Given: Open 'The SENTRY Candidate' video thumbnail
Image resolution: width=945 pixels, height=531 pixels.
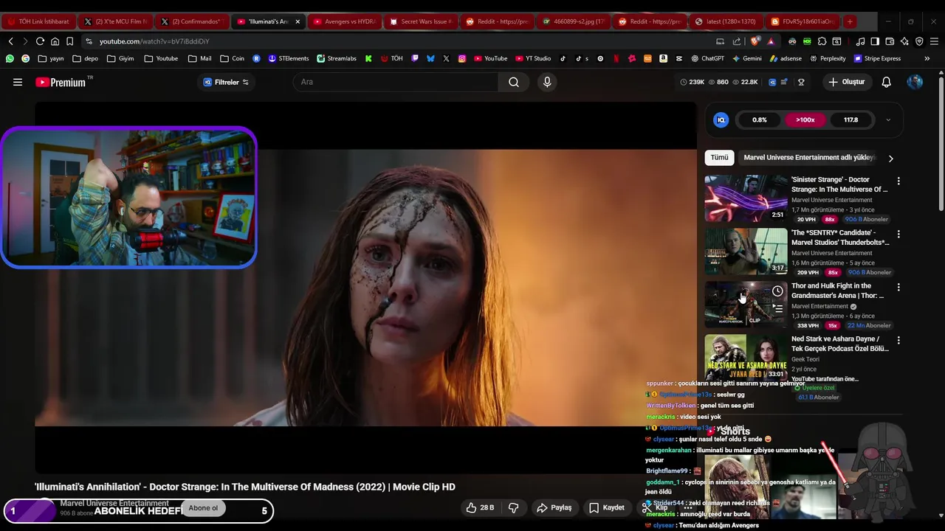Looking at the screenshot, I should [x=746, y=251].
